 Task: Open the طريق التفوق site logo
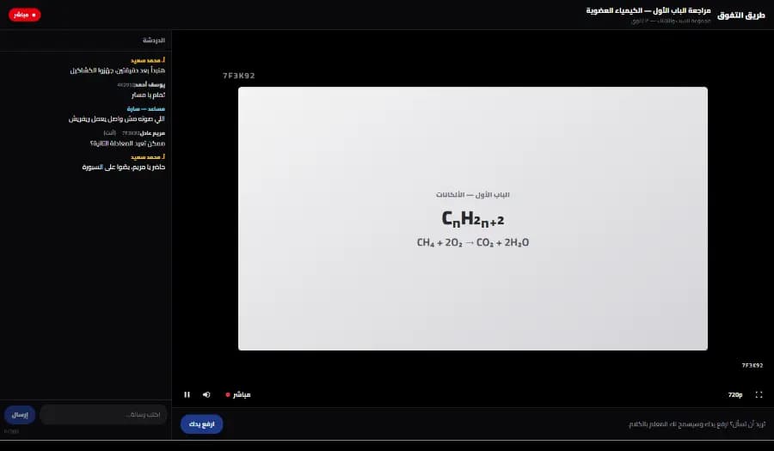tap(741, 15)
